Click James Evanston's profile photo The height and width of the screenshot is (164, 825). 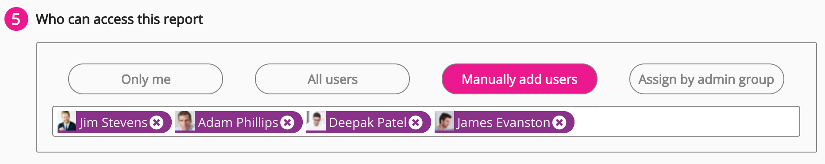[x=444, y=121]
